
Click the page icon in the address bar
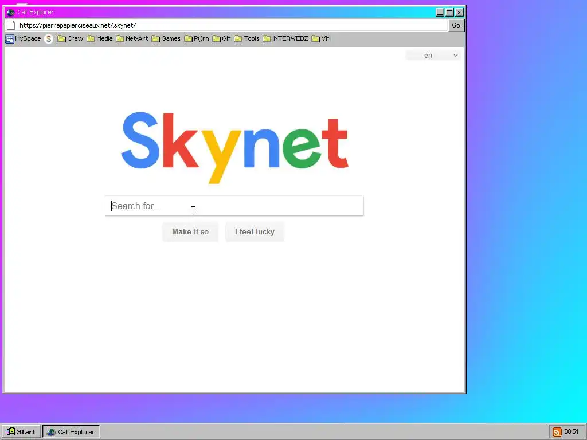(x=11, y=25)
